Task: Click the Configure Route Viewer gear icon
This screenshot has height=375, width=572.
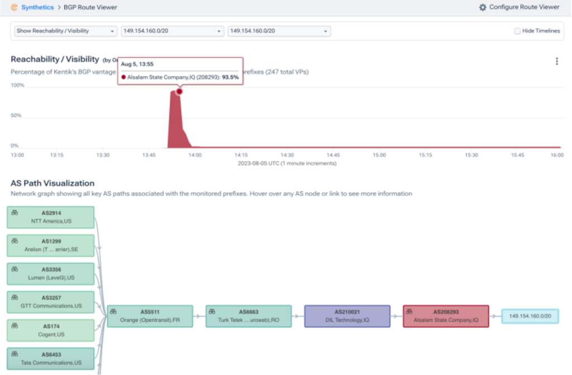Action: (483, 7)
